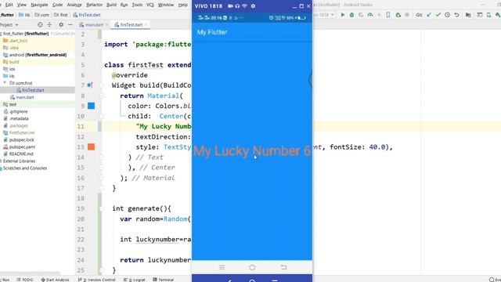Open Project panel settings gear
Image resolution: width=501 pixels, height=282 pixels.
[x=61, y=24]
